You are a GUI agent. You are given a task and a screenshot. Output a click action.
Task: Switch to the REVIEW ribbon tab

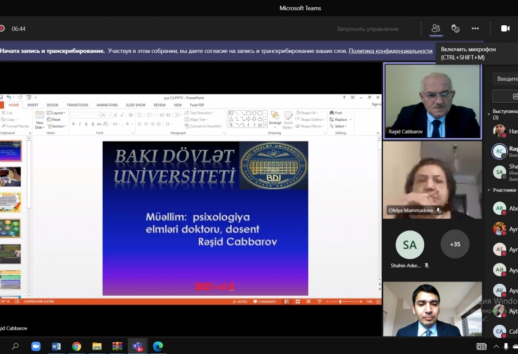pos(159,105)
